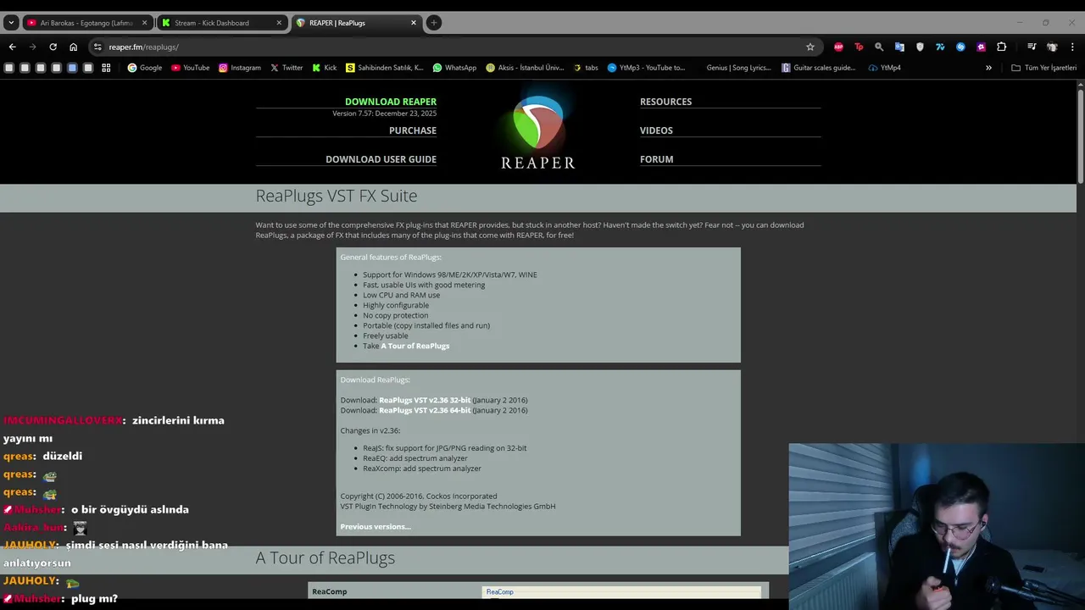Click the DOWNLOAD REAPER link
This screenshot has width=1085, height=610.
(x=391, y=102)
